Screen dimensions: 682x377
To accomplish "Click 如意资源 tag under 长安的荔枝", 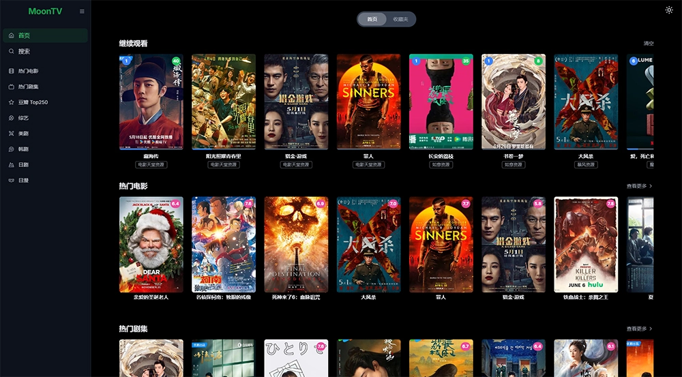I will click(441, 165).
